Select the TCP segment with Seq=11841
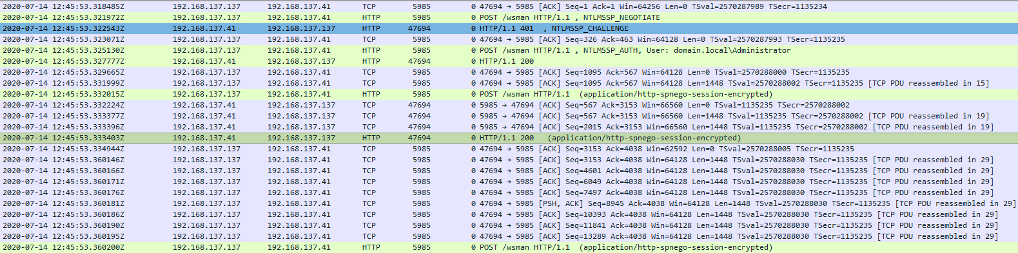 (x=509, y=225)
